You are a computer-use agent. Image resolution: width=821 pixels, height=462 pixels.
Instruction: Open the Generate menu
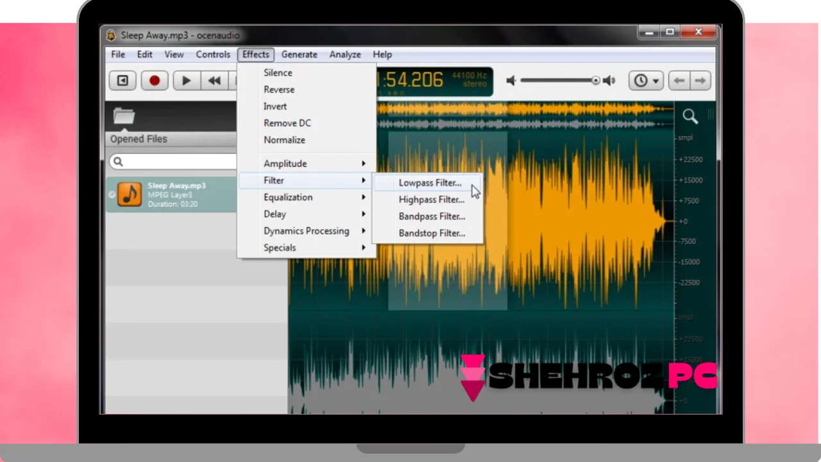[x=300, y=55]
